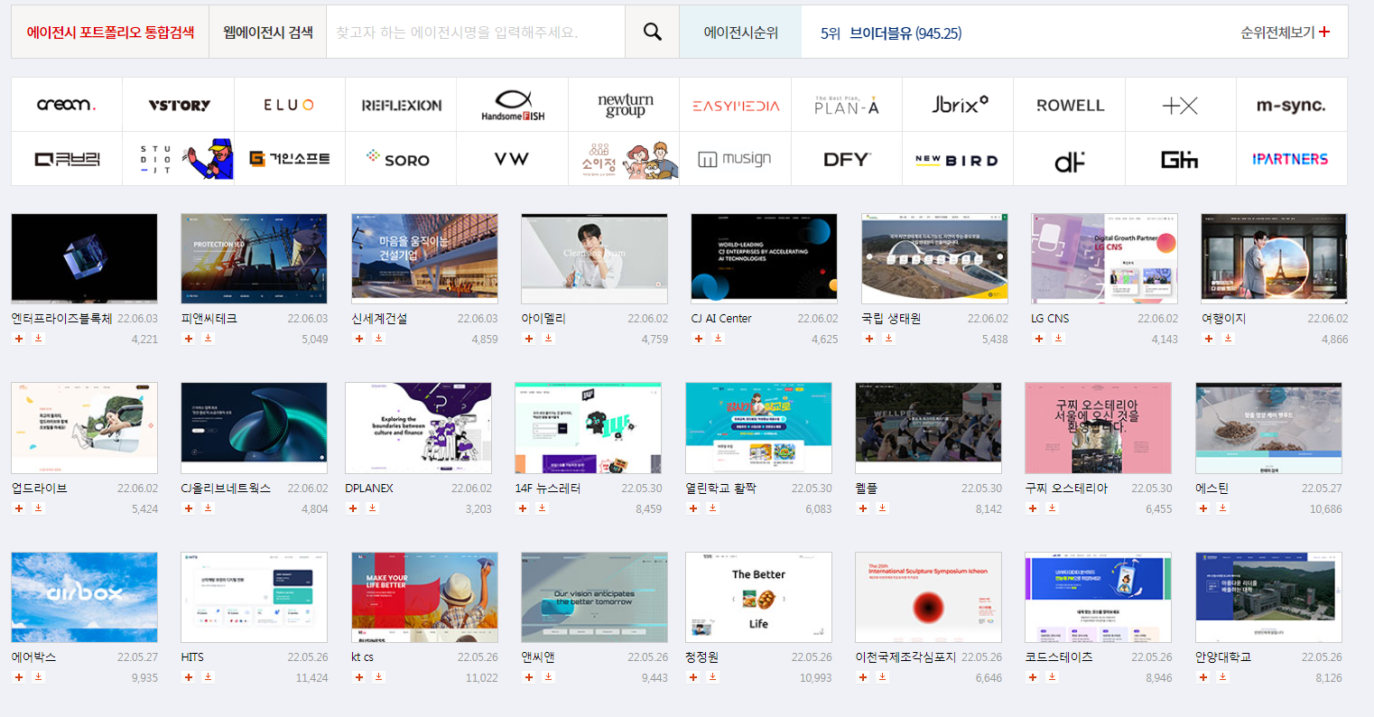Click the download icon under 웰플
The width and height of the screenshot is (1374, 717).
click(x=882, y=508)
